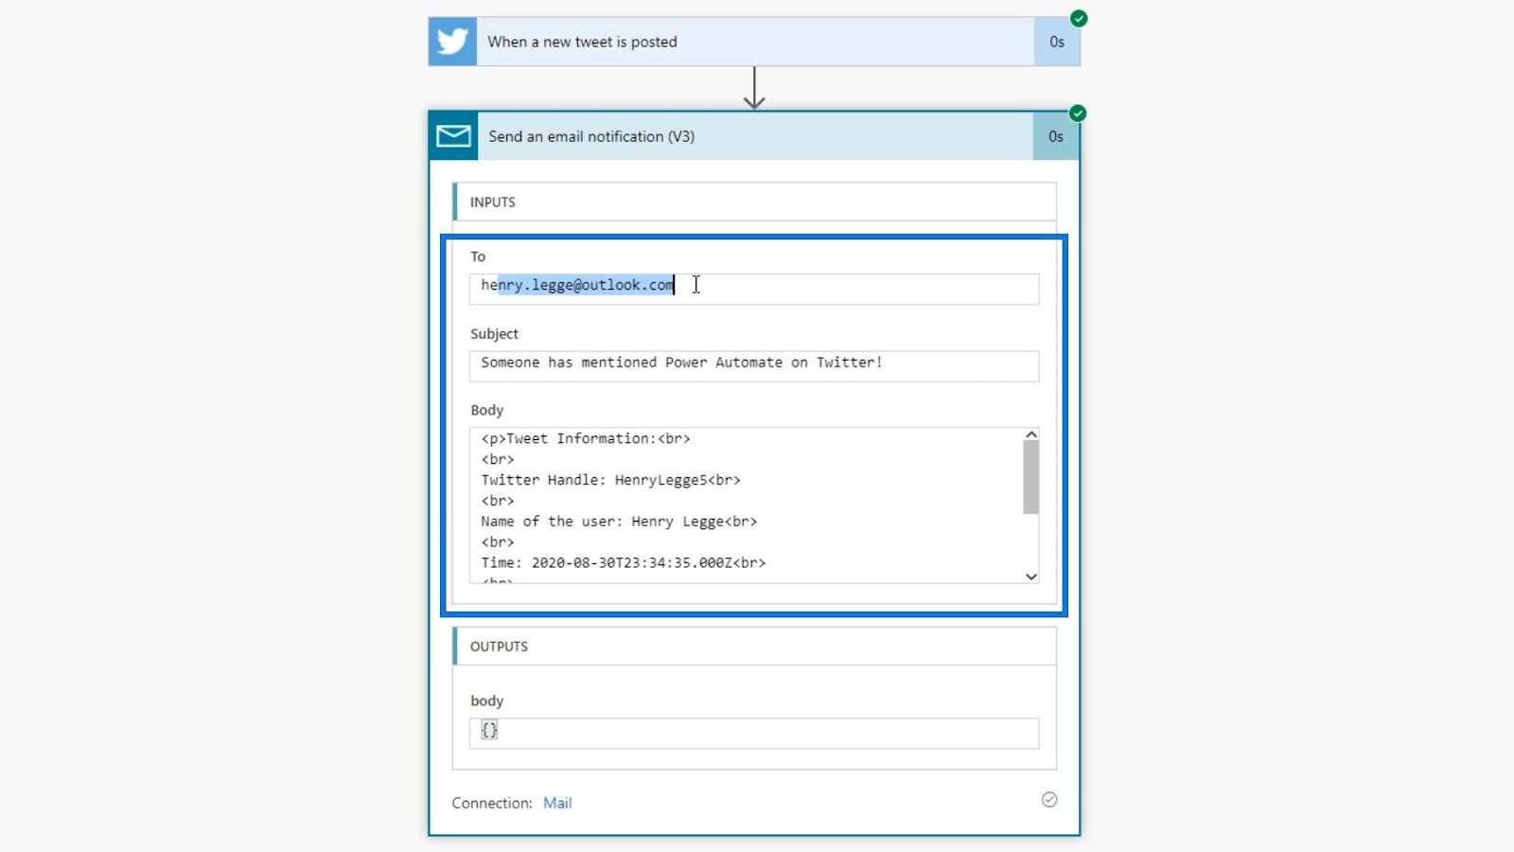The image size is (1514, 852).
Task: Click the 'Time: 2020-08-30T23:34:35.000Z' line
Action: pyautogui.click(x=624, y=562)
